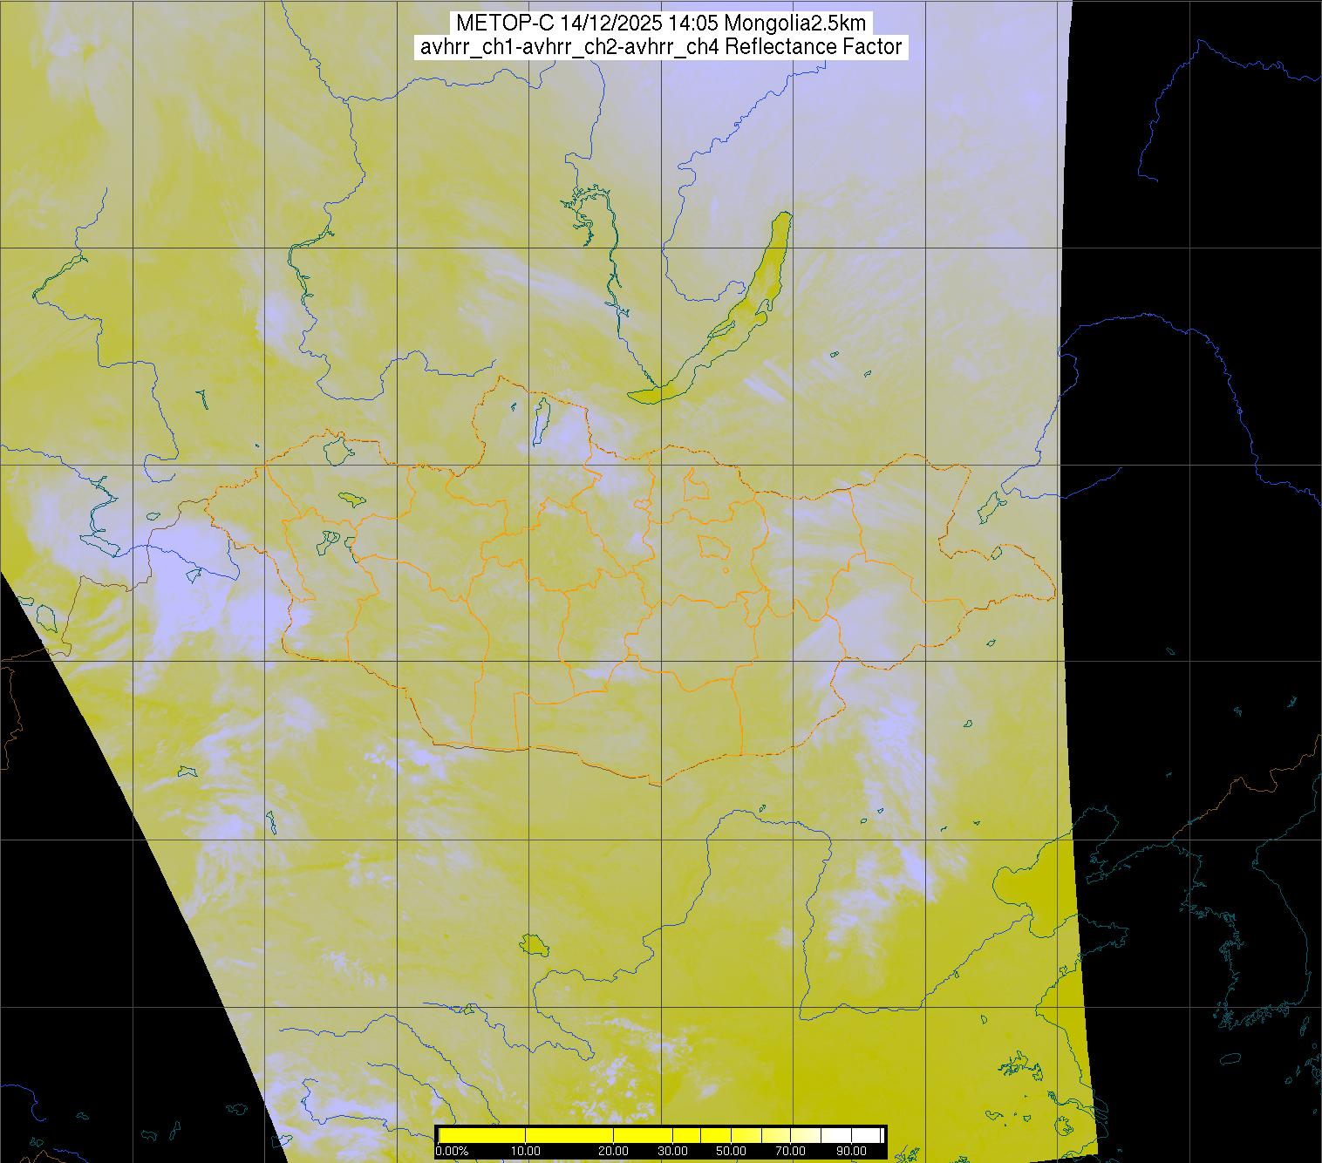This screenshot has height=1163, width=1322.
Task: Click the 50.00 scale label
Action: (732, 1151)
